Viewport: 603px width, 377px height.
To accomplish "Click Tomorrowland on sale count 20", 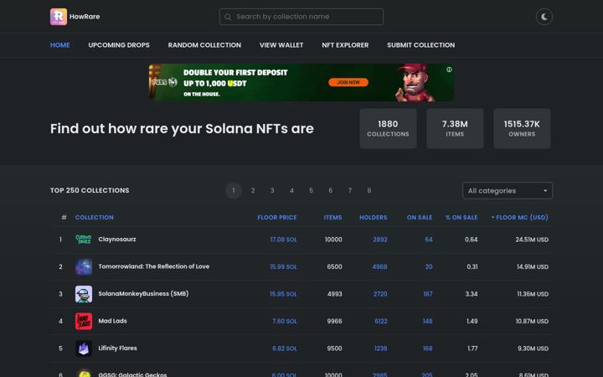I will (x=429, y=266).
